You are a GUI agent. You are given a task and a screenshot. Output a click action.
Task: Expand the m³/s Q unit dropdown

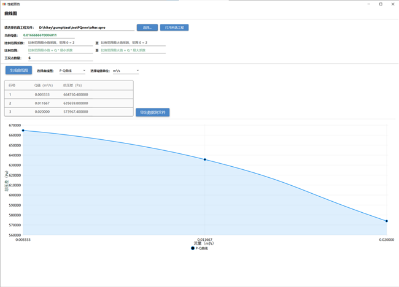(126, 71)
